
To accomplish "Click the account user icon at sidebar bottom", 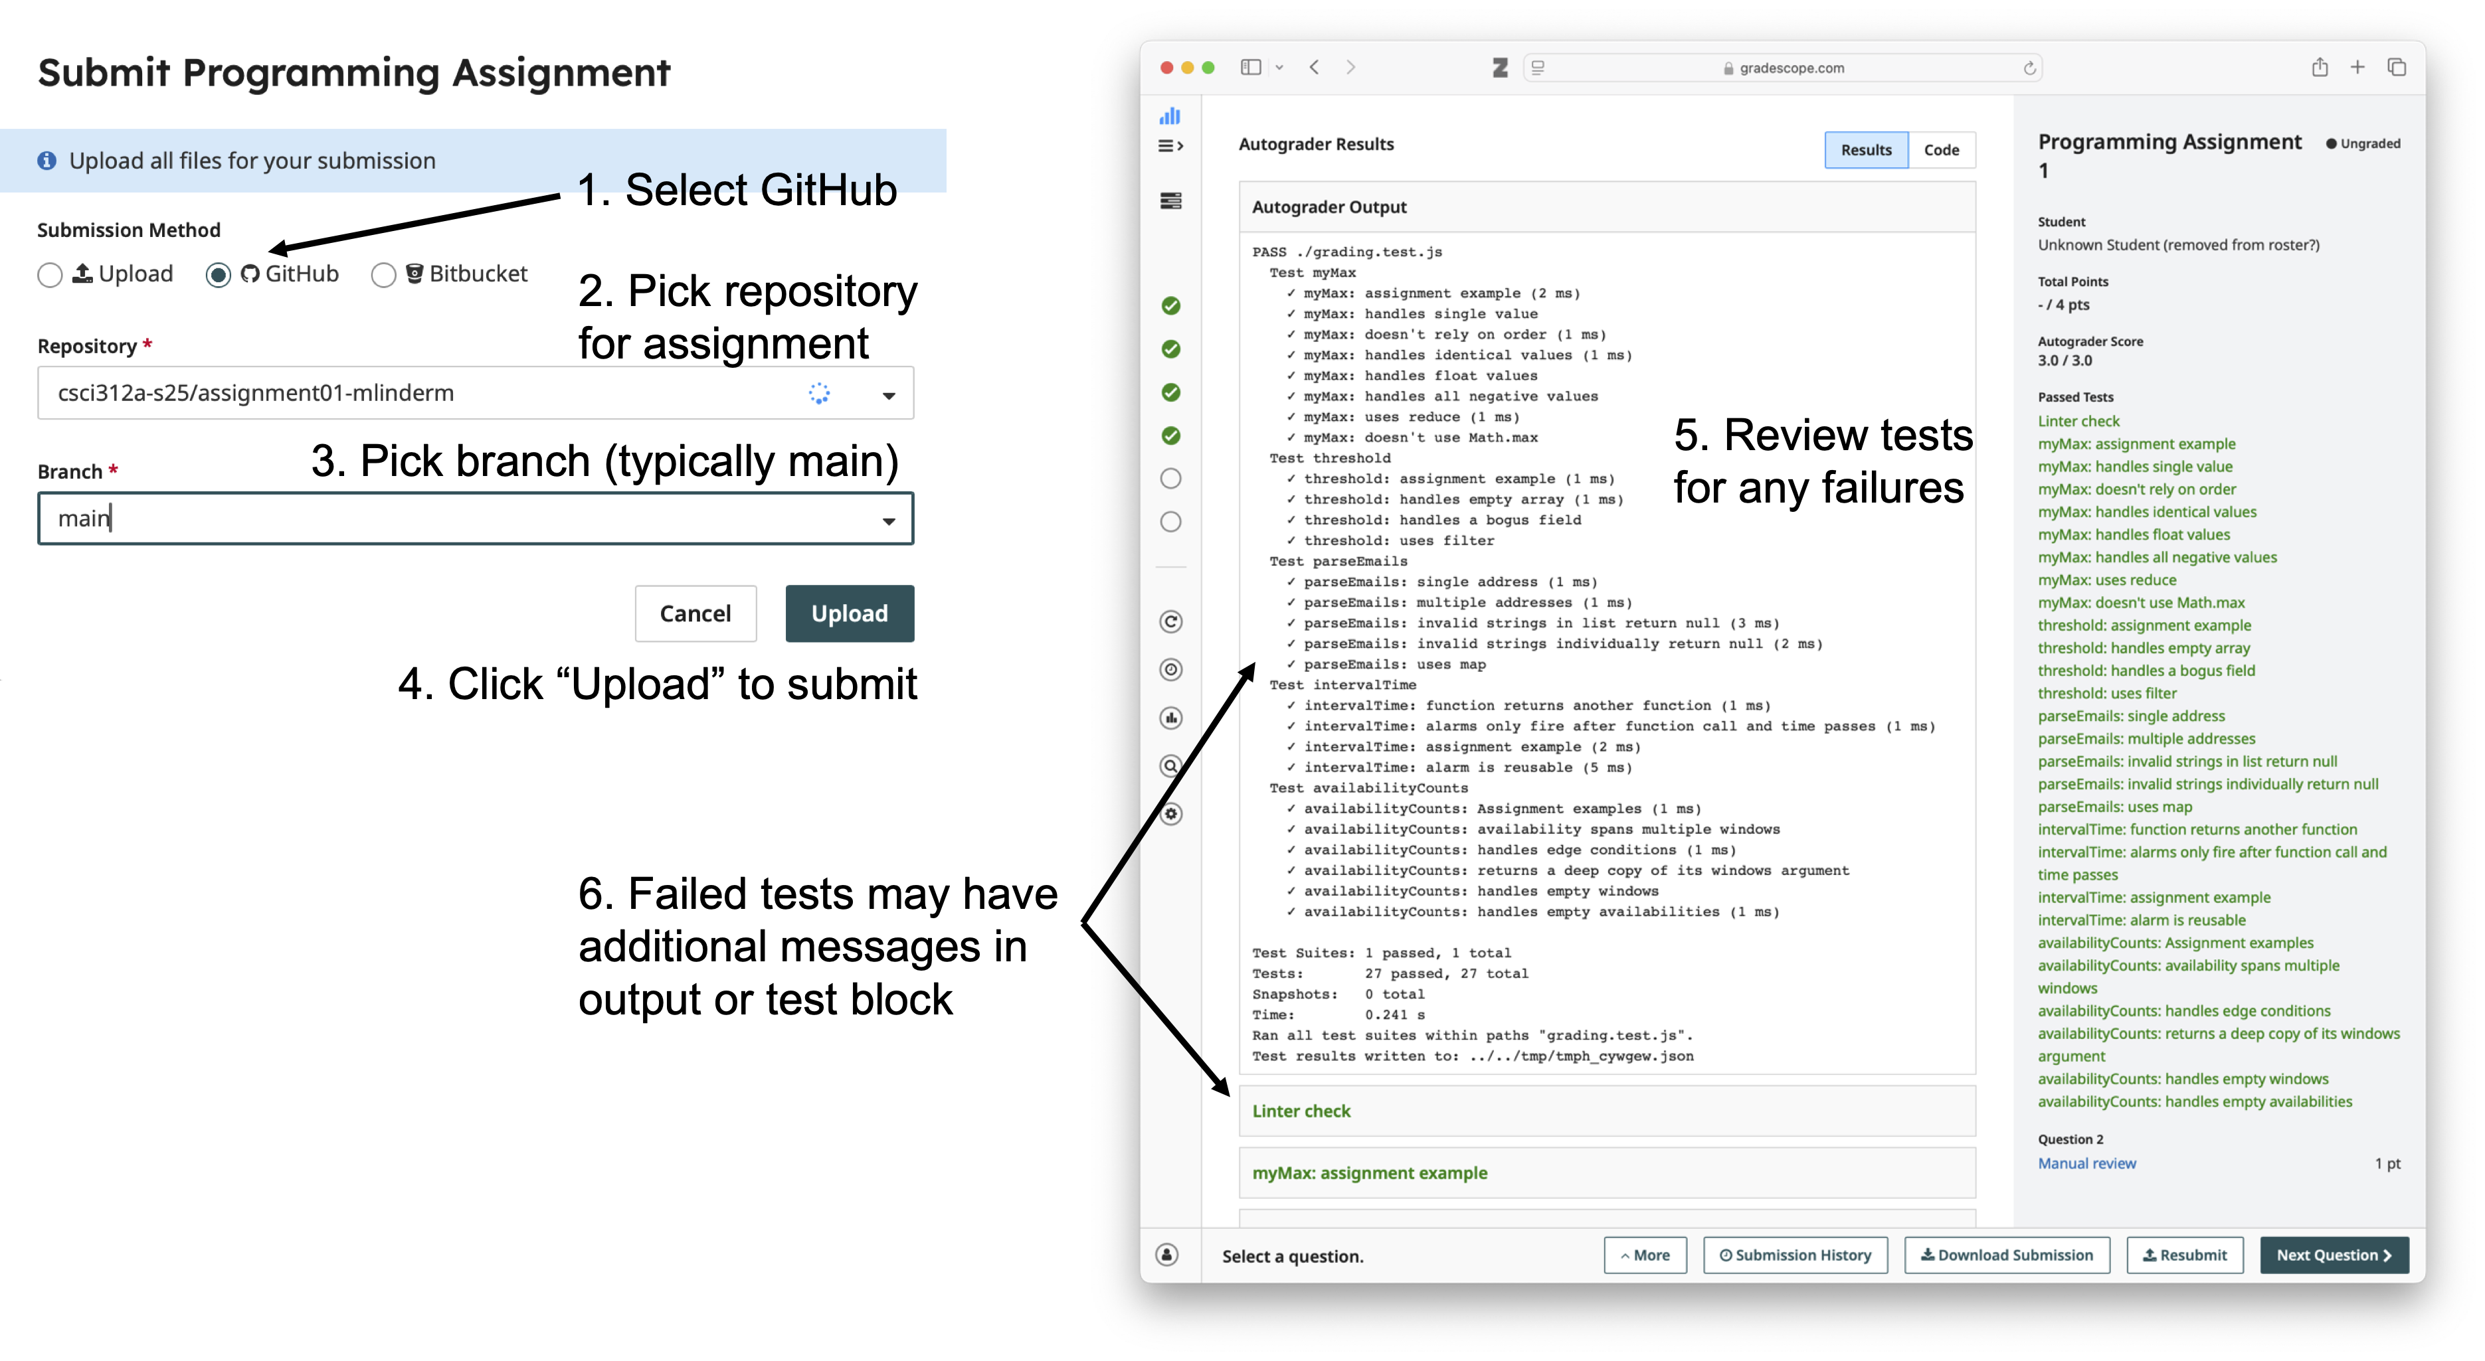I will [1166, 1254].
